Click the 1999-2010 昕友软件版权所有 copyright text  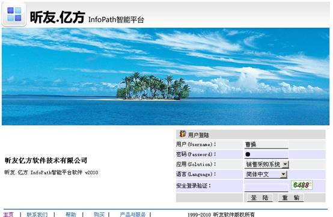pos(221,215)
